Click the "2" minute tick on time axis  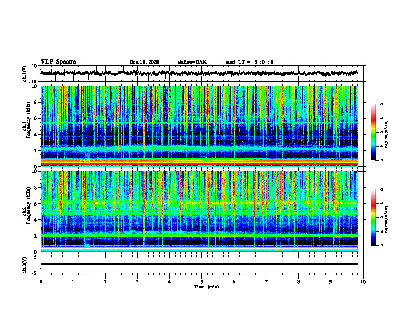click(105, 282)
